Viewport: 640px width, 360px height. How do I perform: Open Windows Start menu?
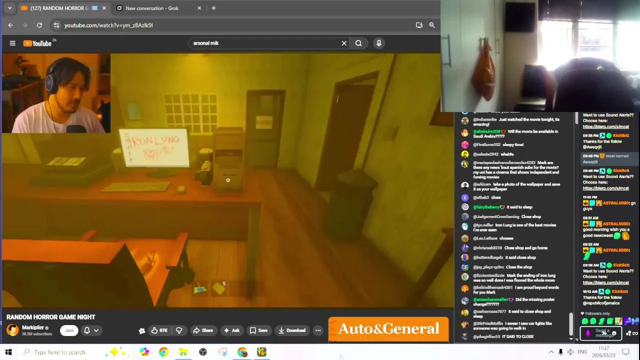point(8,352)
